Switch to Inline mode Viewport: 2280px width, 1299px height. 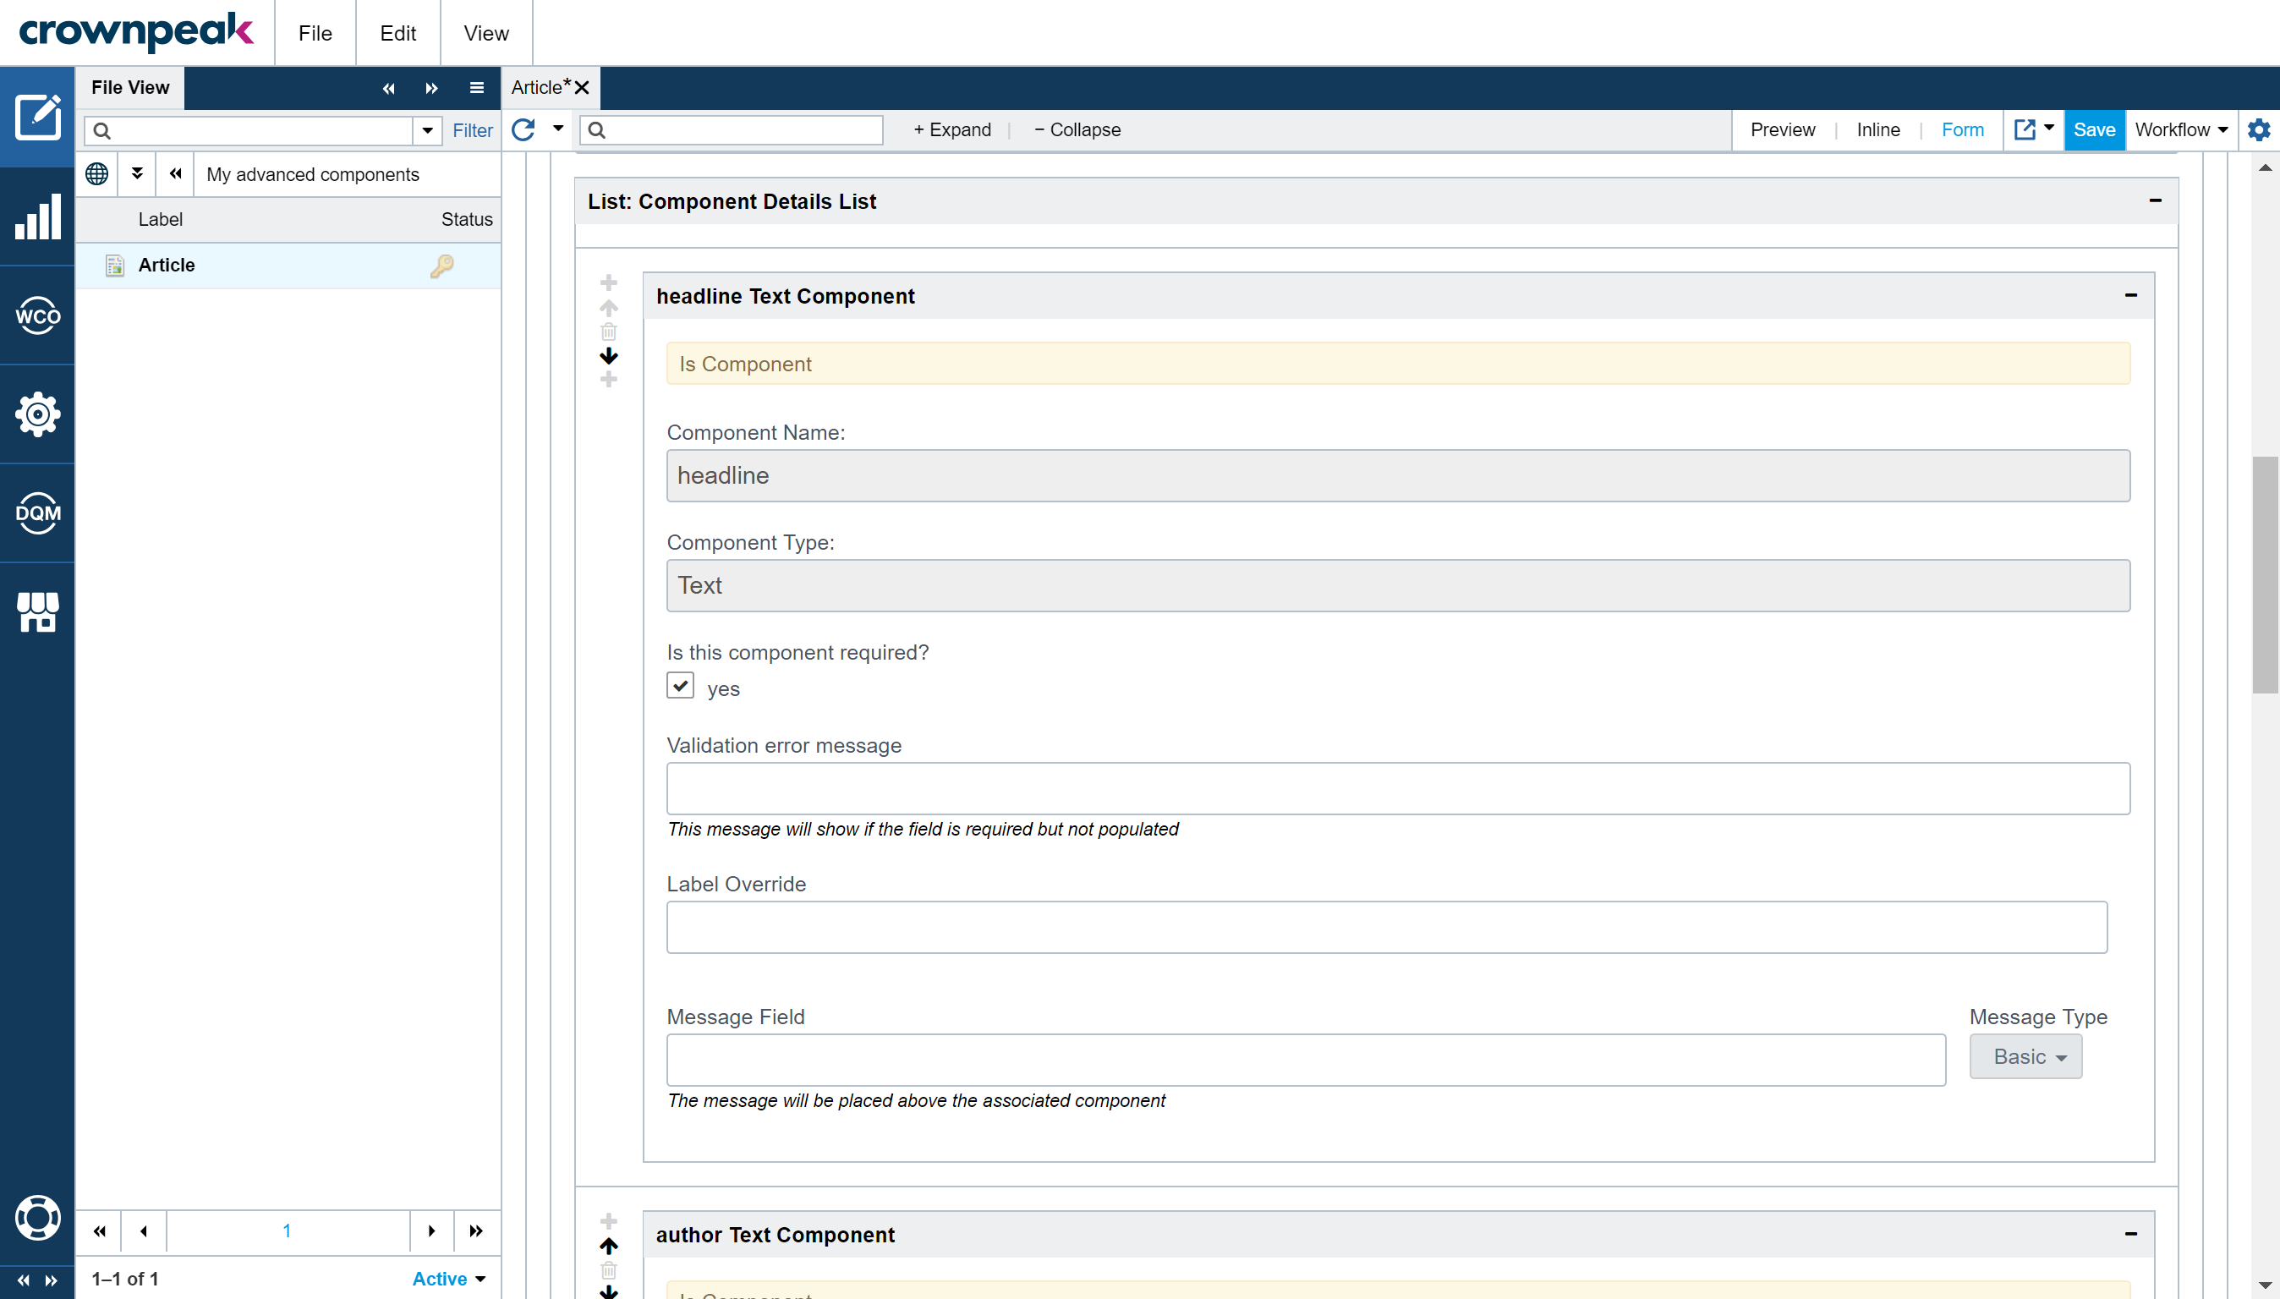click(x=1877, y=130)
